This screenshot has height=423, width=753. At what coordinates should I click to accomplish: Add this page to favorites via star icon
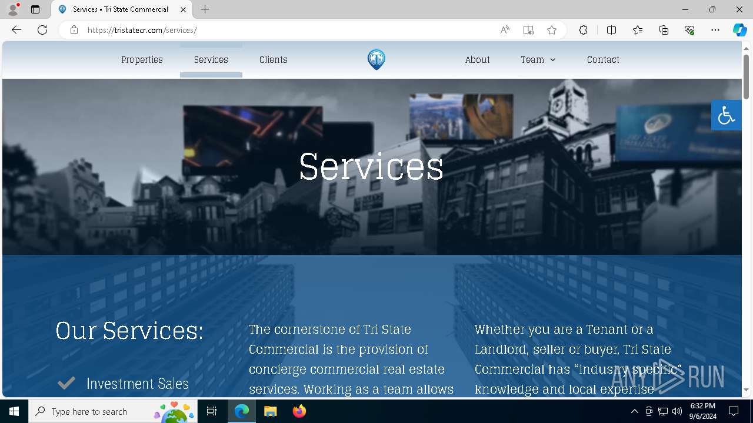[x=552, y=30]
